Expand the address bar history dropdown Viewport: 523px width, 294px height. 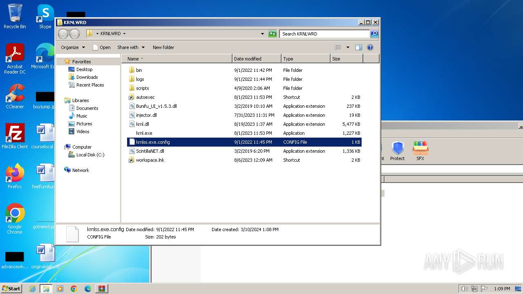(x=262, y=34)
